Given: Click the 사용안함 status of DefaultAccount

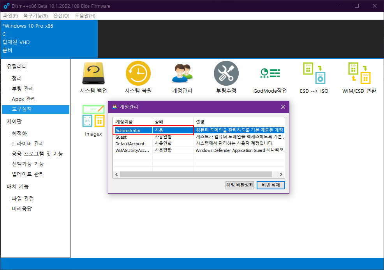Looking at the screenshot, I should tap(163, 144).
